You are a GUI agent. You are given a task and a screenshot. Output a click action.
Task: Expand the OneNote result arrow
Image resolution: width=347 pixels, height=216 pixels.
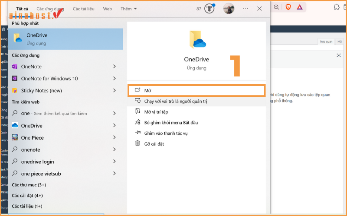[x=115, y=67]
